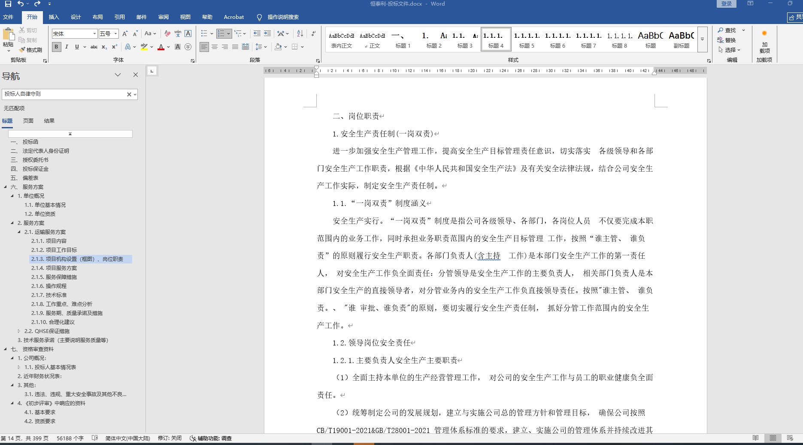The height and width of the screenshot is (445, 803).
Task: Click the save icon in title bar
Action: coord(8,4)
